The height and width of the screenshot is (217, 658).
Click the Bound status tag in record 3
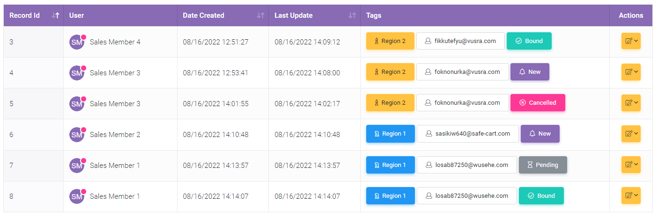(x=529, y=41)
